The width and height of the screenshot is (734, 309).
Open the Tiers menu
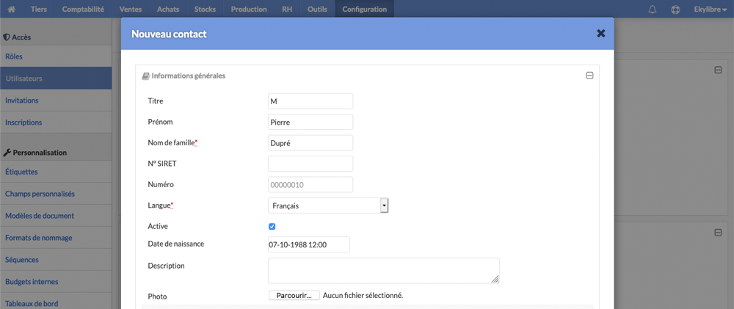[39, 10]
